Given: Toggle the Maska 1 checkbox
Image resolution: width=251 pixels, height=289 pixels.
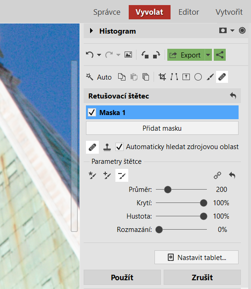Looking at the screenshot, I should pos(91,112).
